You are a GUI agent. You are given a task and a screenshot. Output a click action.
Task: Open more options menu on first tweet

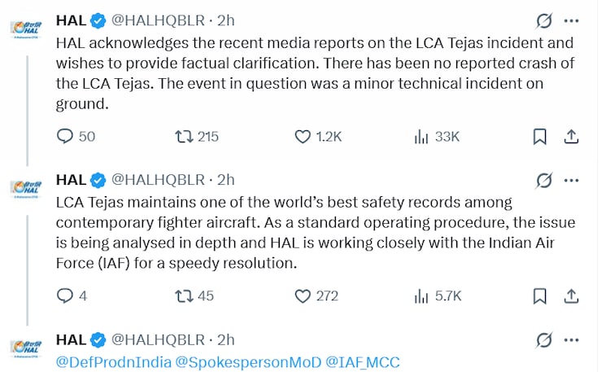pyautogui.click(x=572, y=20)
